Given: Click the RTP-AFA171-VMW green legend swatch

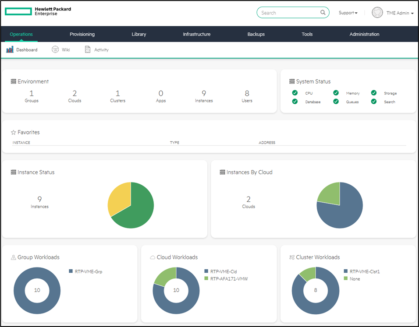Looking at the screenshot, I should (x=206, y=278).
